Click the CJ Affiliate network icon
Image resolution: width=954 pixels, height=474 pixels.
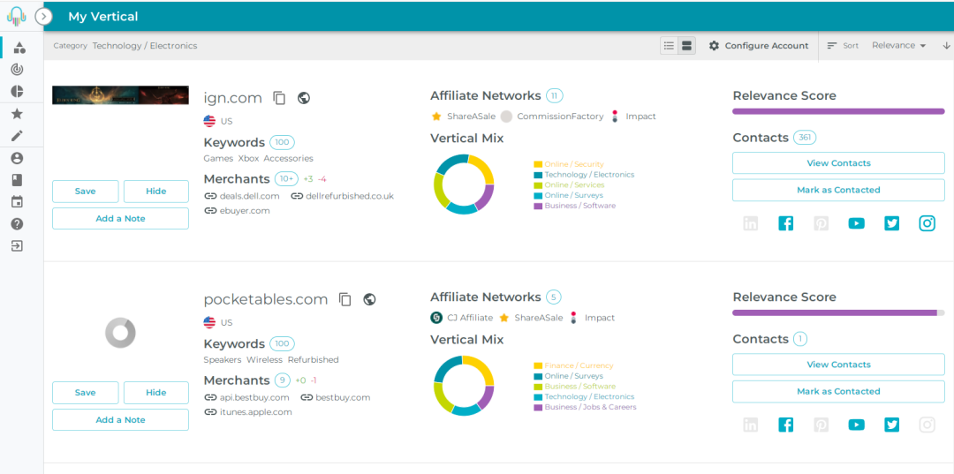436,318
